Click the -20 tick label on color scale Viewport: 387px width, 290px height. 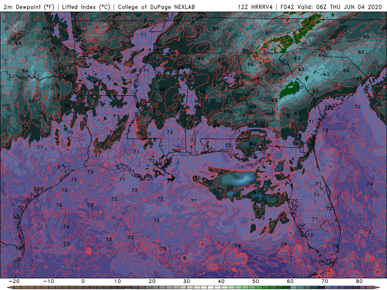click(x=14, y=281)
